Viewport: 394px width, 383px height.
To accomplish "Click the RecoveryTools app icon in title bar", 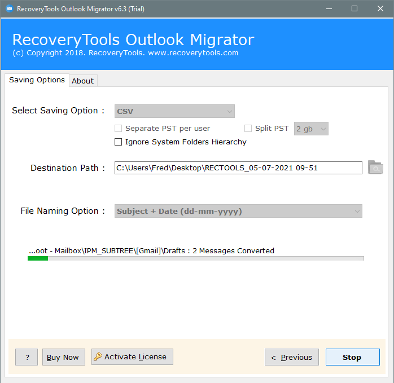I will (9, 9).
